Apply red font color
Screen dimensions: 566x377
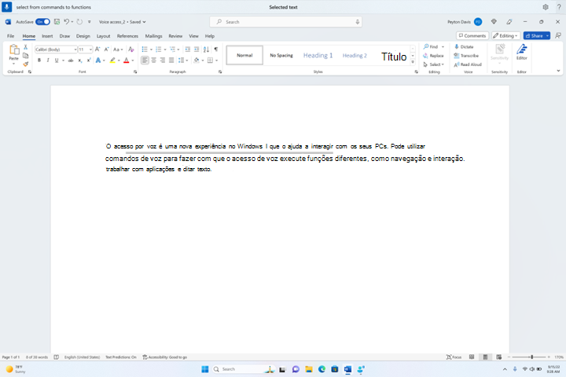click(x=127, y=60)
